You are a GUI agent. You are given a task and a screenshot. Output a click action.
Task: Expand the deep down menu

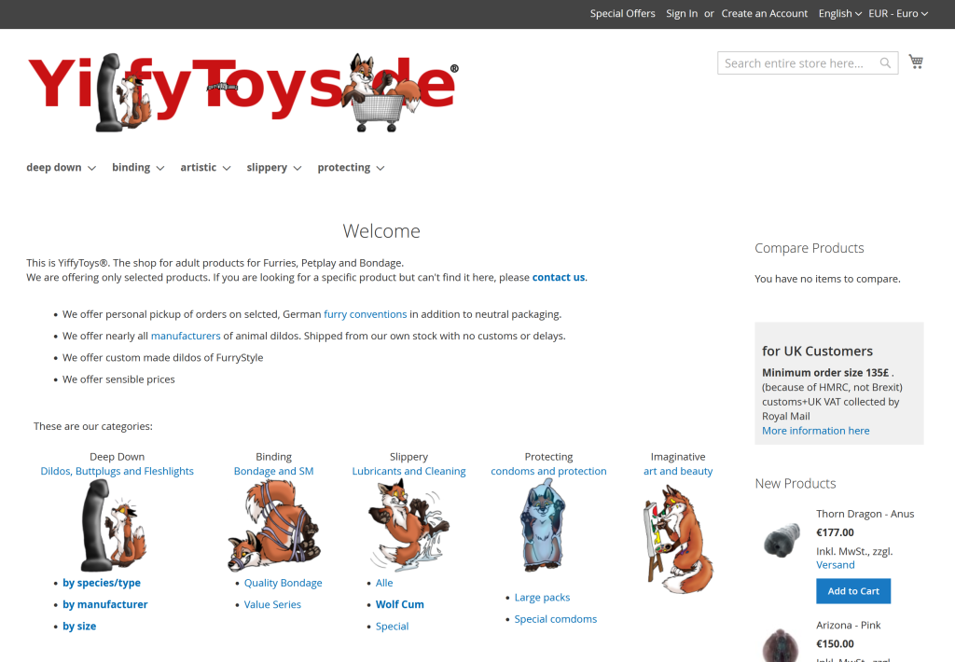tap(61, 168)
